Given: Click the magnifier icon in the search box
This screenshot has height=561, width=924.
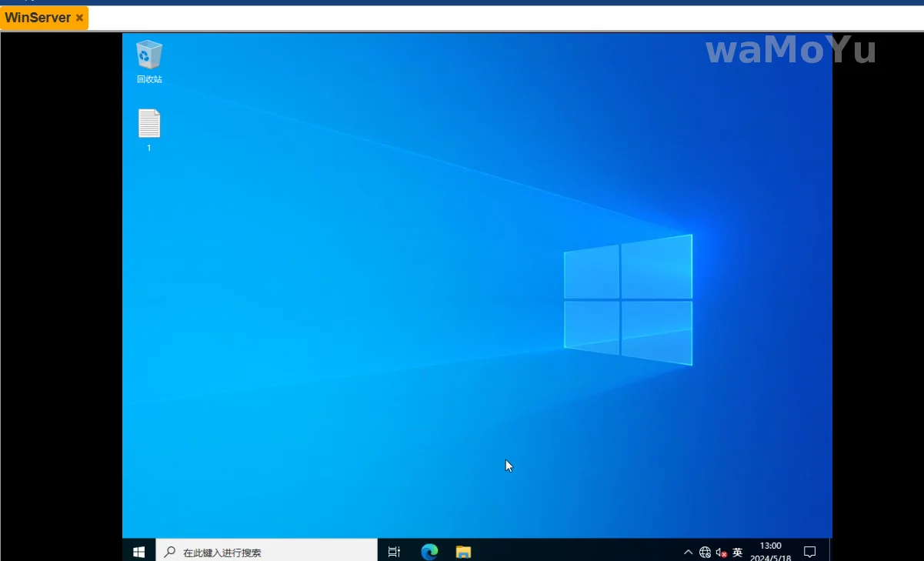Looking at the screenshot, I should (x=170, y=552).
